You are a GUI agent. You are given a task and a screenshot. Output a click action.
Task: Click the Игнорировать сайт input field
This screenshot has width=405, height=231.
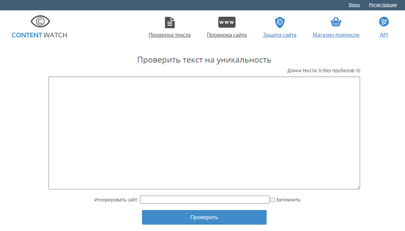(x=205, y=200)
